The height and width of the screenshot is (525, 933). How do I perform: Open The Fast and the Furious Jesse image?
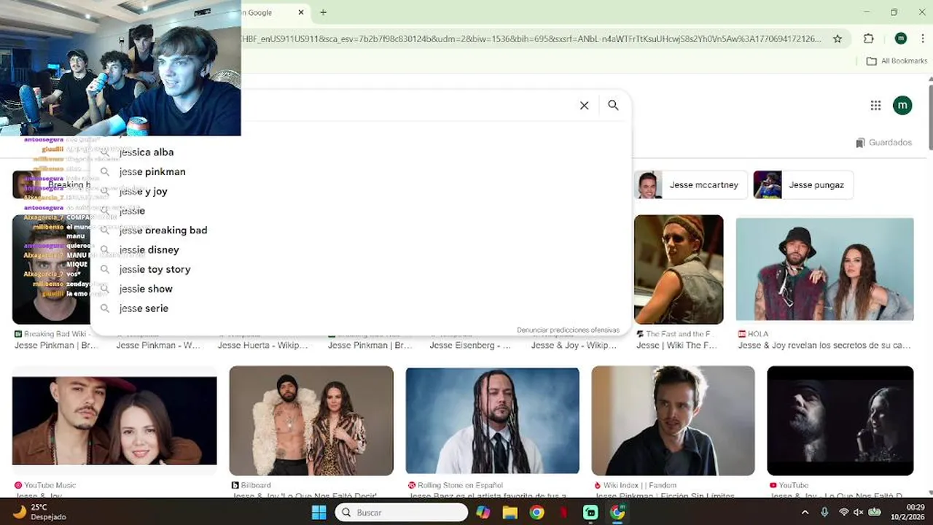pos(679,269)
